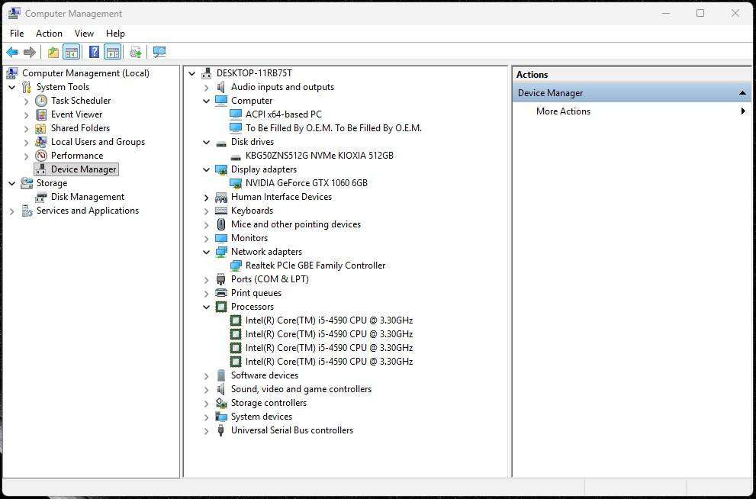The height and width of the screenshot is (499, 756).
Task: Collapse the Processors category
Action: coord(207,307)
